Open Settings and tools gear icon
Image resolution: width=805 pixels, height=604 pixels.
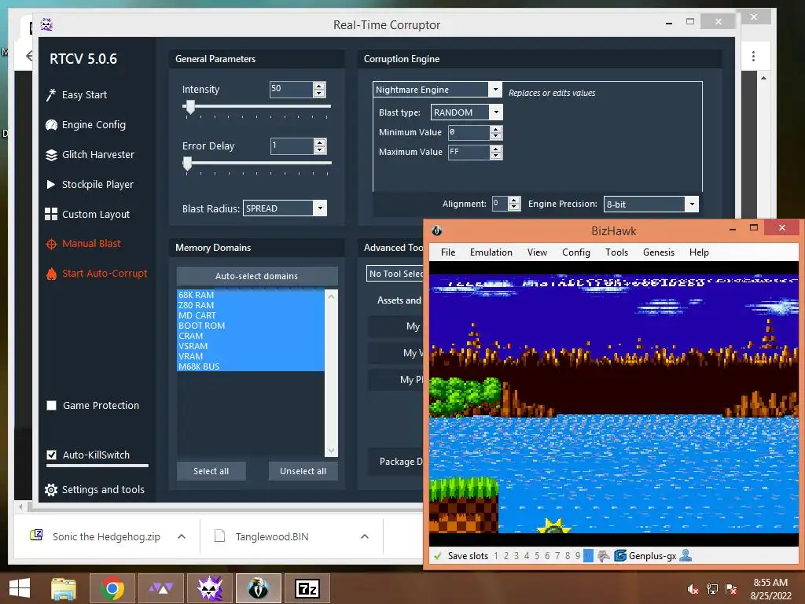51,490
